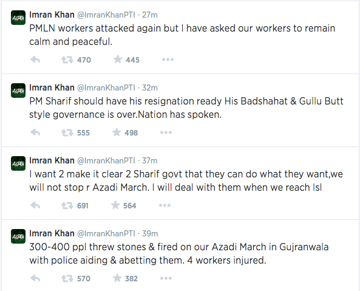Favorite the tweet with 498 stars

[117, 132]
